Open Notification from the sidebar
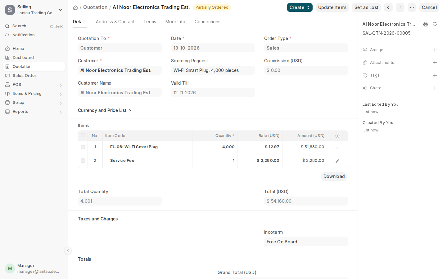Viewport: 447px width, 279px height. [x=34, y=35]
